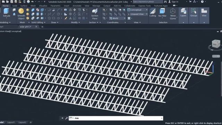Click the Open file icon in quick access
Image resolution: width=222 pixels, height=125 pixels.
8,2
